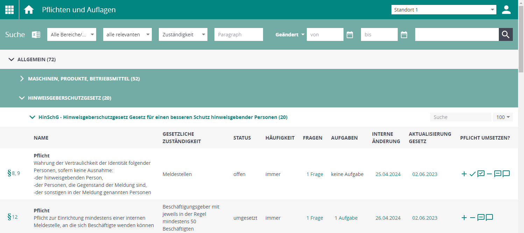This screenshot has height=233, width=524.
Task: Click the magnifier search icon
Action: 505,34
